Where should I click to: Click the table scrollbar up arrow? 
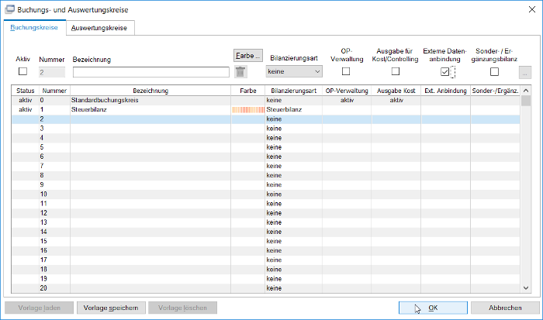click(526, 91)
